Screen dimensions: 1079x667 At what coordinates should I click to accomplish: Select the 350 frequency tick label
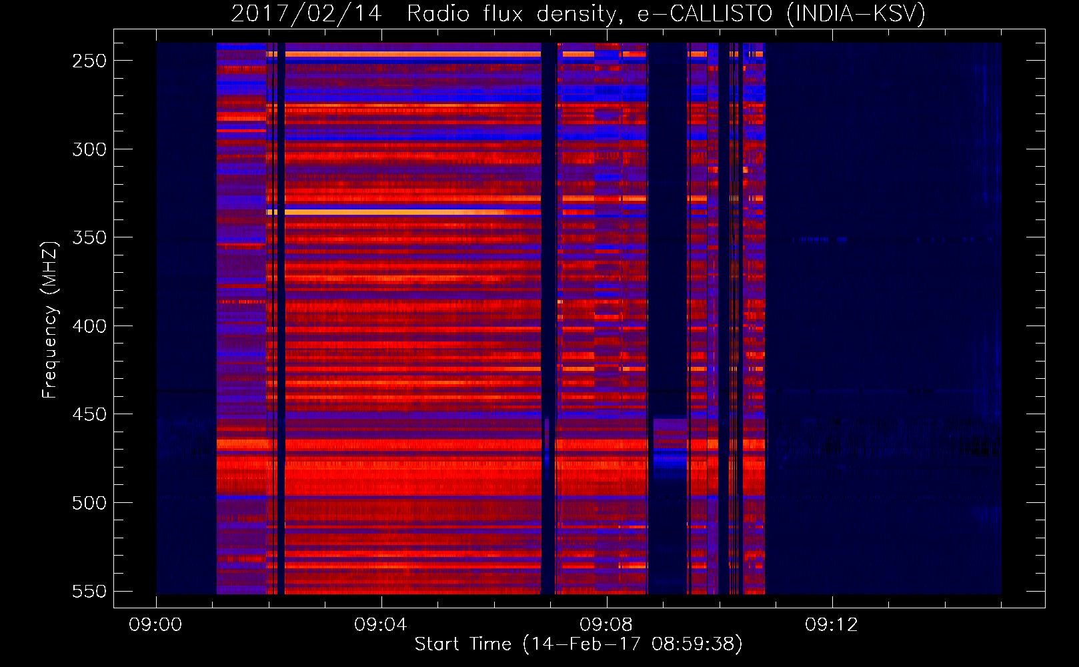[89, 237]
